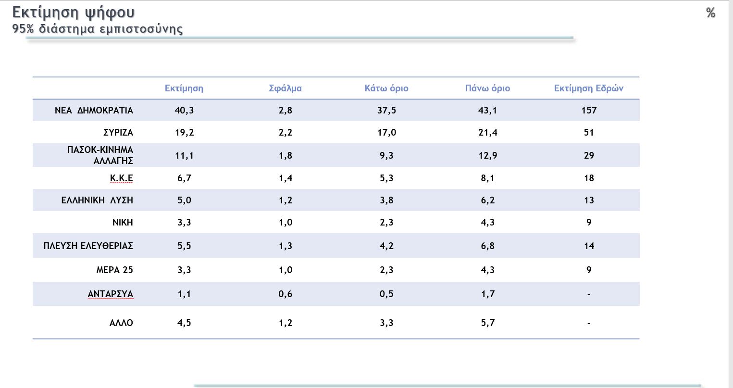Select the 'ΠΑΣΟΚ-ΚΙΝΗΜΑ ΑΛΛΑΓΗΣ' row label
733x388 pixels.
pyautogui.click(x=100, y=155)
